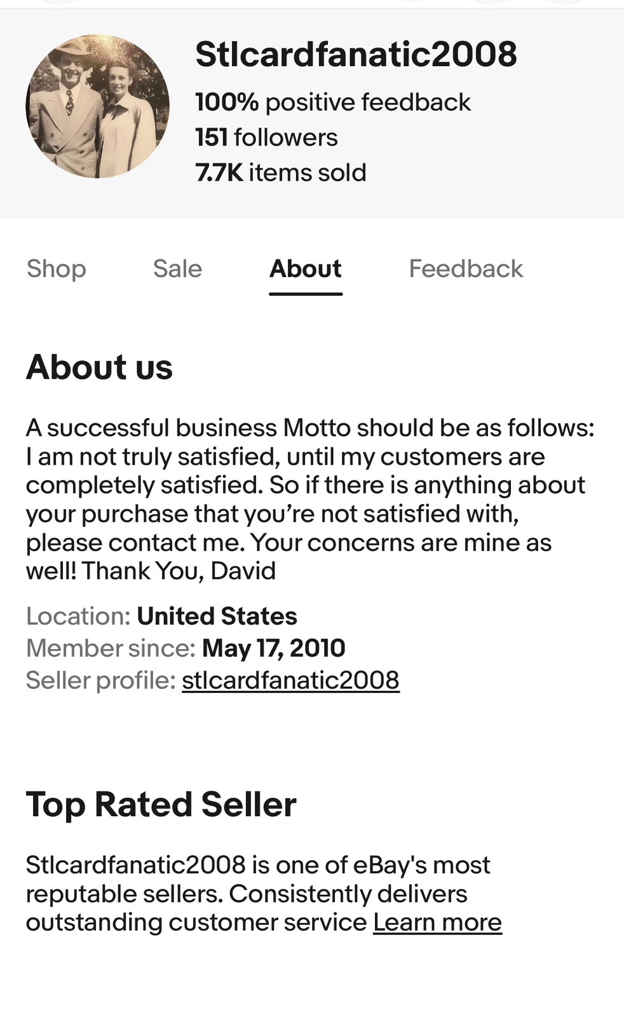Click the Stlcardfanatic2008 store name title
Viewport: 624px width, 1017px height.
(x=356, y=54)
